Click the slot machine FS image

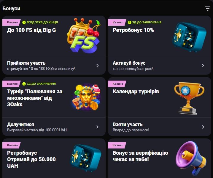click(84, 35)
